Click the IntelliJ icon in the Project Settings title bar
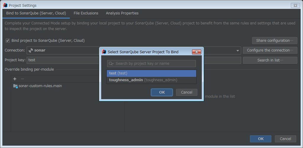Screen dimensions: 303x148 (5, 5)
